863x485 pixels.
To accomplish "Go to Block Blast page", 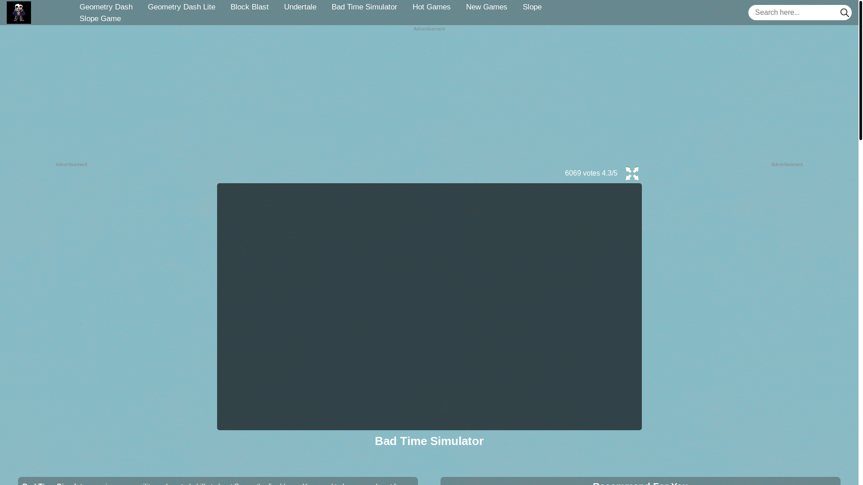I will (249, 7).
